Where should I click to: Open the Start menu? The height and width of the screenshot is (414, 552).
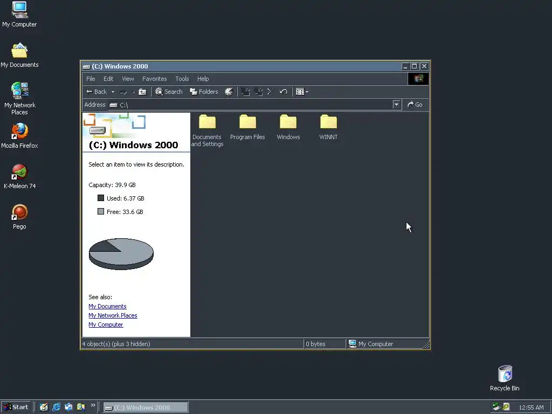(16, 408)
